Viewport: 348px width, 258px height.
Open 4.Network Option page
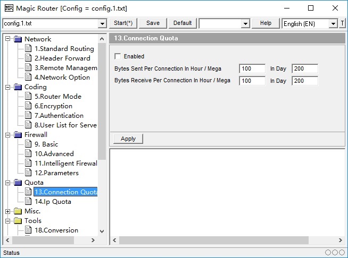(62, 78)
